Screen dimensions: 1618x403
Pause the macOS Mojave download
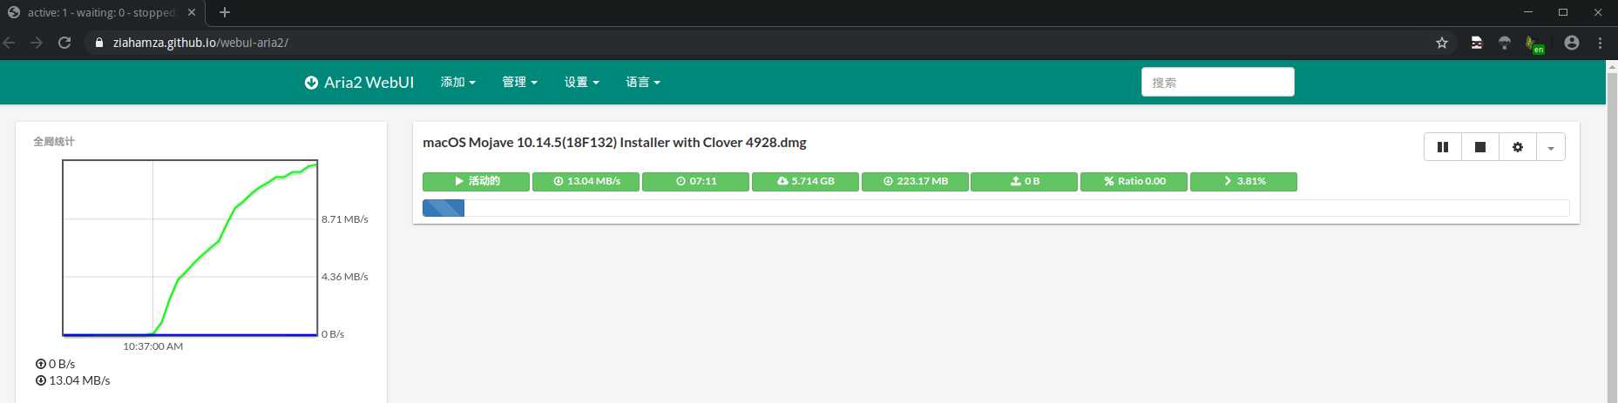(x=1443, y=147)
